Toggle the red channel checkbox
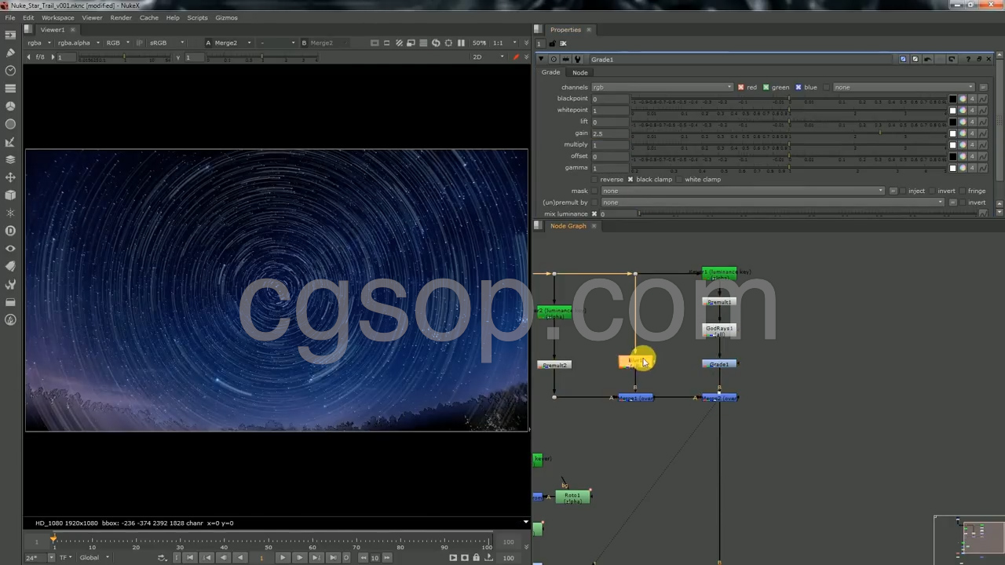This screenshot has height=565, width=1005. pos(740,87)
